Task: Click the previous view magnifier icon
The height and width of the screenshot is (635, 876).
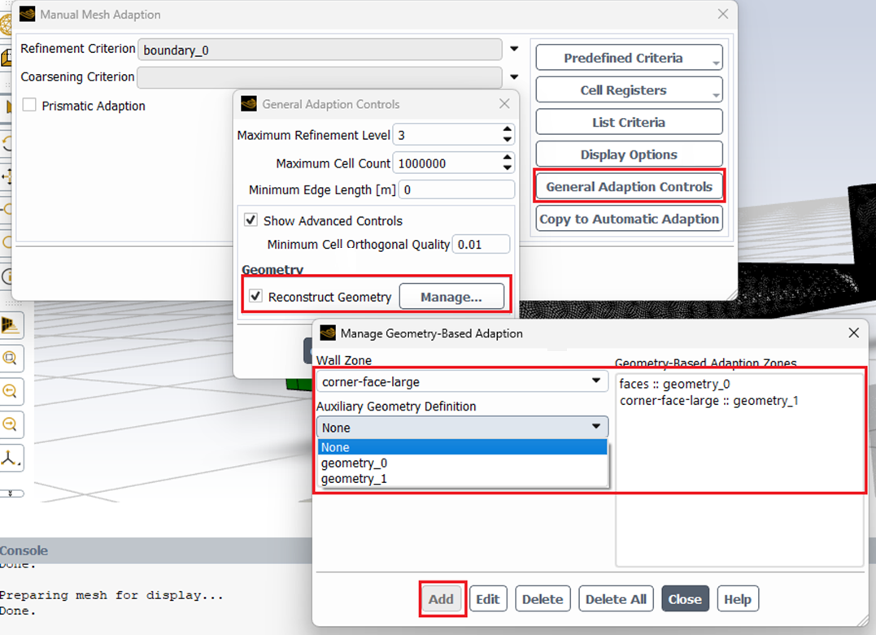Action: click(x=11, y=391)
